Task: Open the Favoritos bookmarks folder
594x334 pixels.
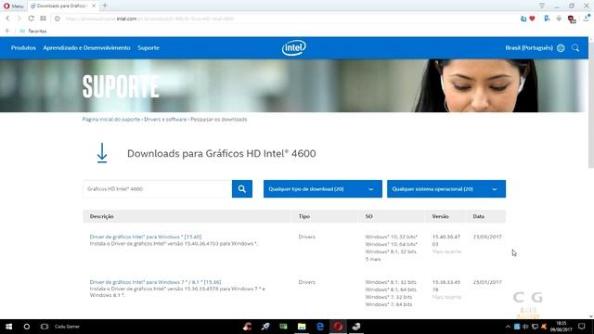Action: click(x=33, y=31)
